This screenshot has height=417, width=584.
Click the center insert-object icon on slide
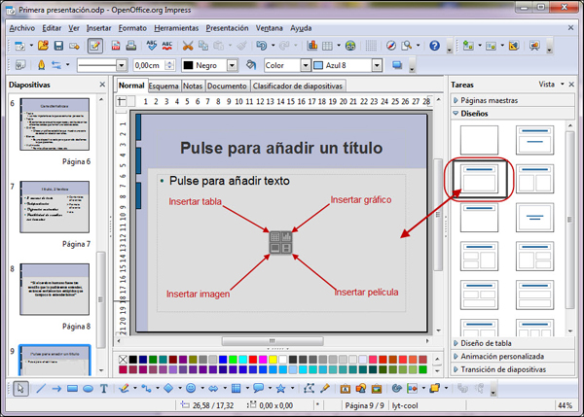click(280, 243)
